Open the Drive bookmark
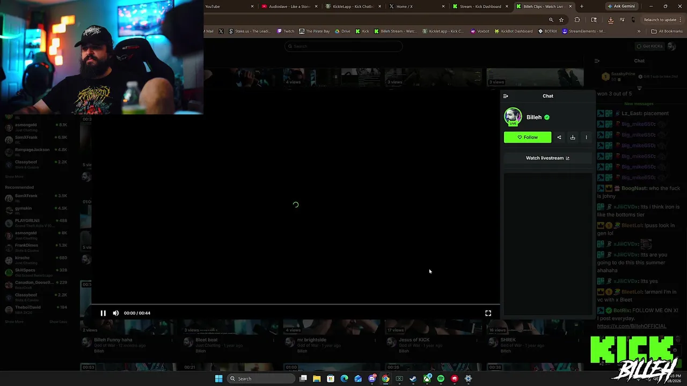This screenshot has height=386, width=687. click(x=342, y=31)
